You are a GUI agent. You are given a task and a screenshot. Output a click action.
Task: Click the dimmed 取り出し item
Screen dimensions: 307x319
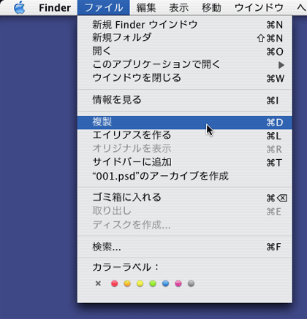[185, 211]
